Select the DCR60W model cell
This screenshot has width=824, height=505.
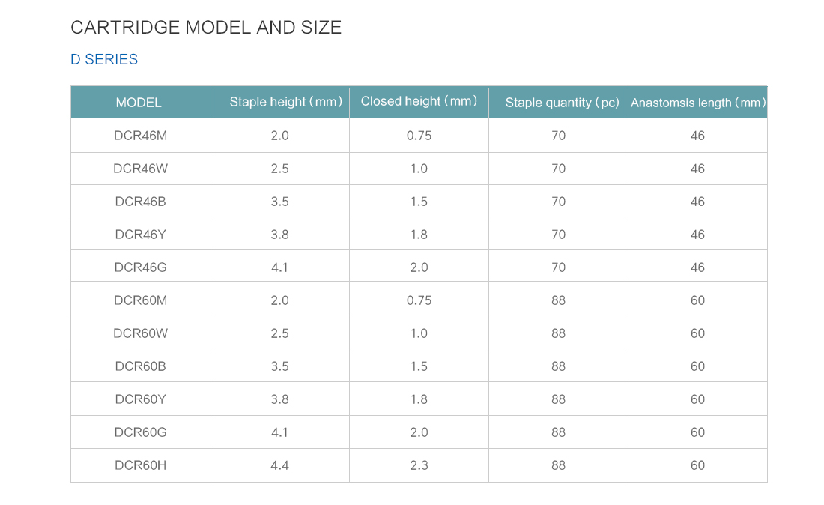tap(140, 333)
